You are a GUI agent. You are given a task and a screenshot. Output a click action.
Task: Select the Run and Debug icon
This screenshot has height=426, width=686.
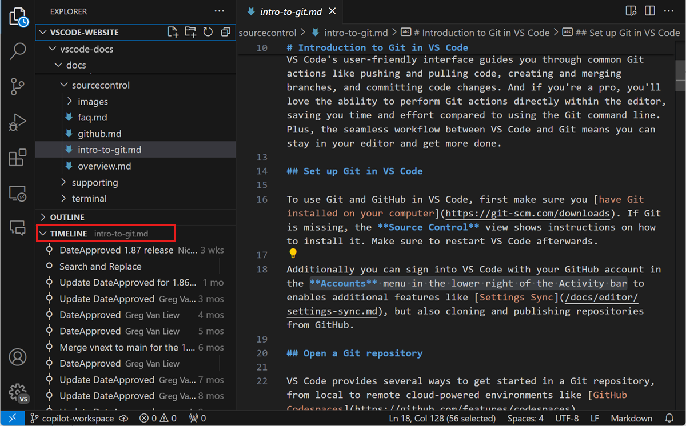[x=17, y=122]
